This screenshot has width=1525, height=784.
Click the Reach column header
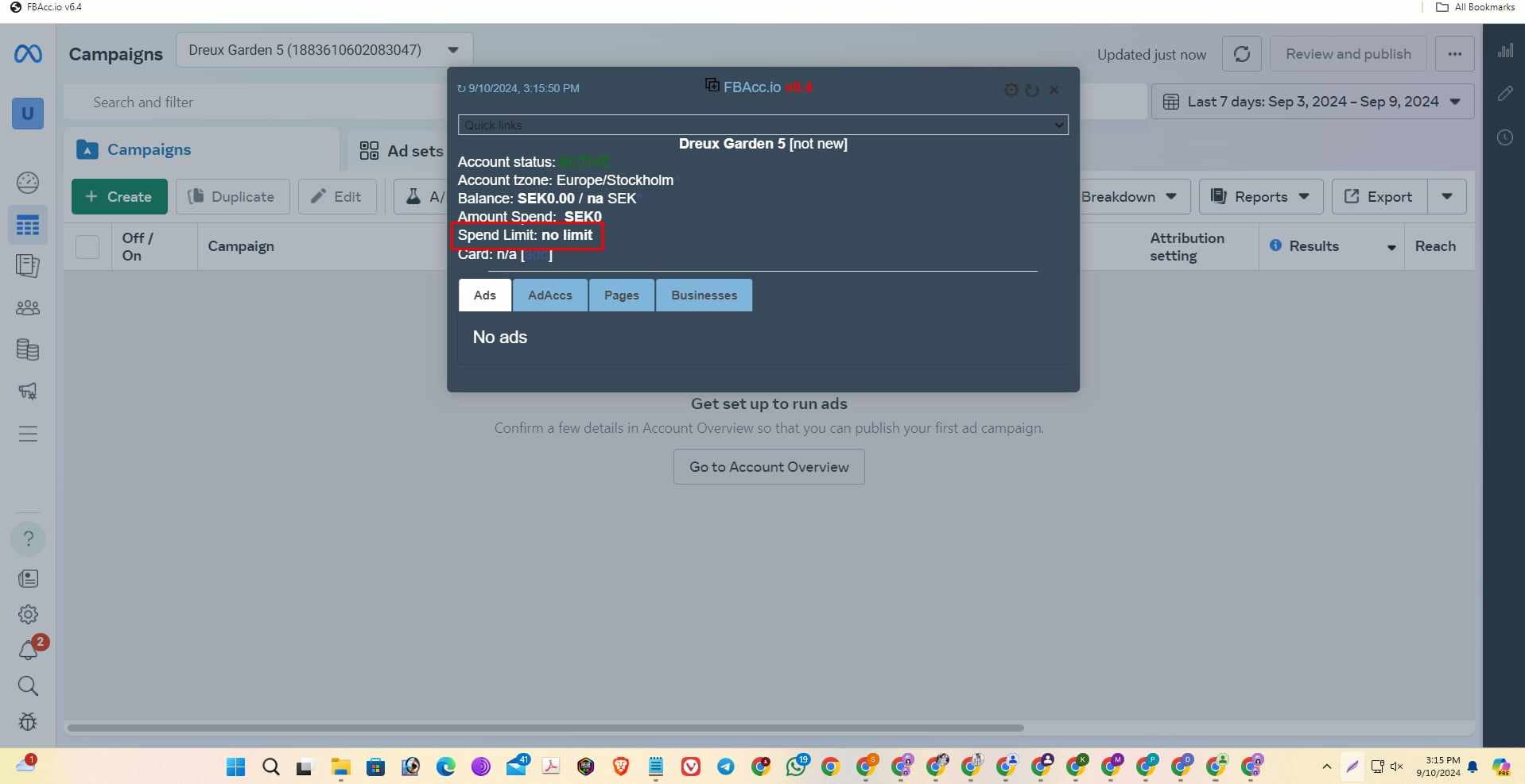pos(1435,246)
